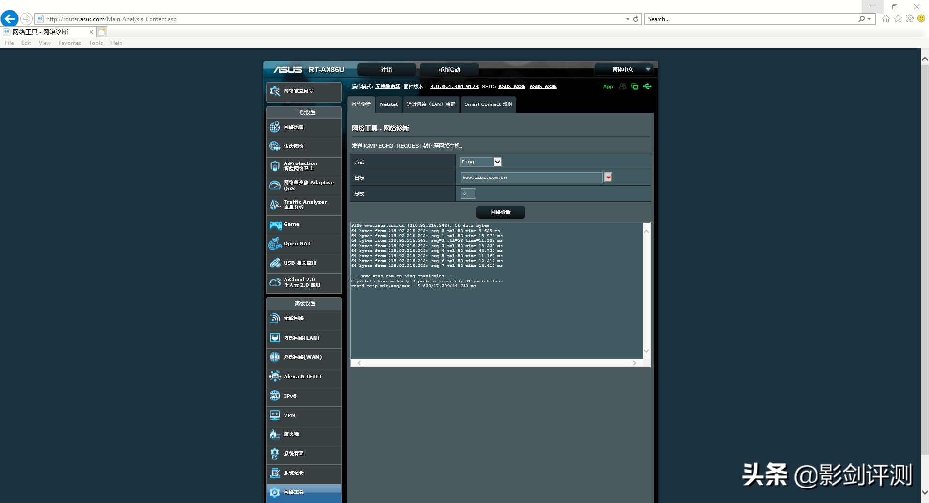Click the page vertical scrollbar down arrow
The height and width of the screenshot is (503, 929).
[925, 493]
